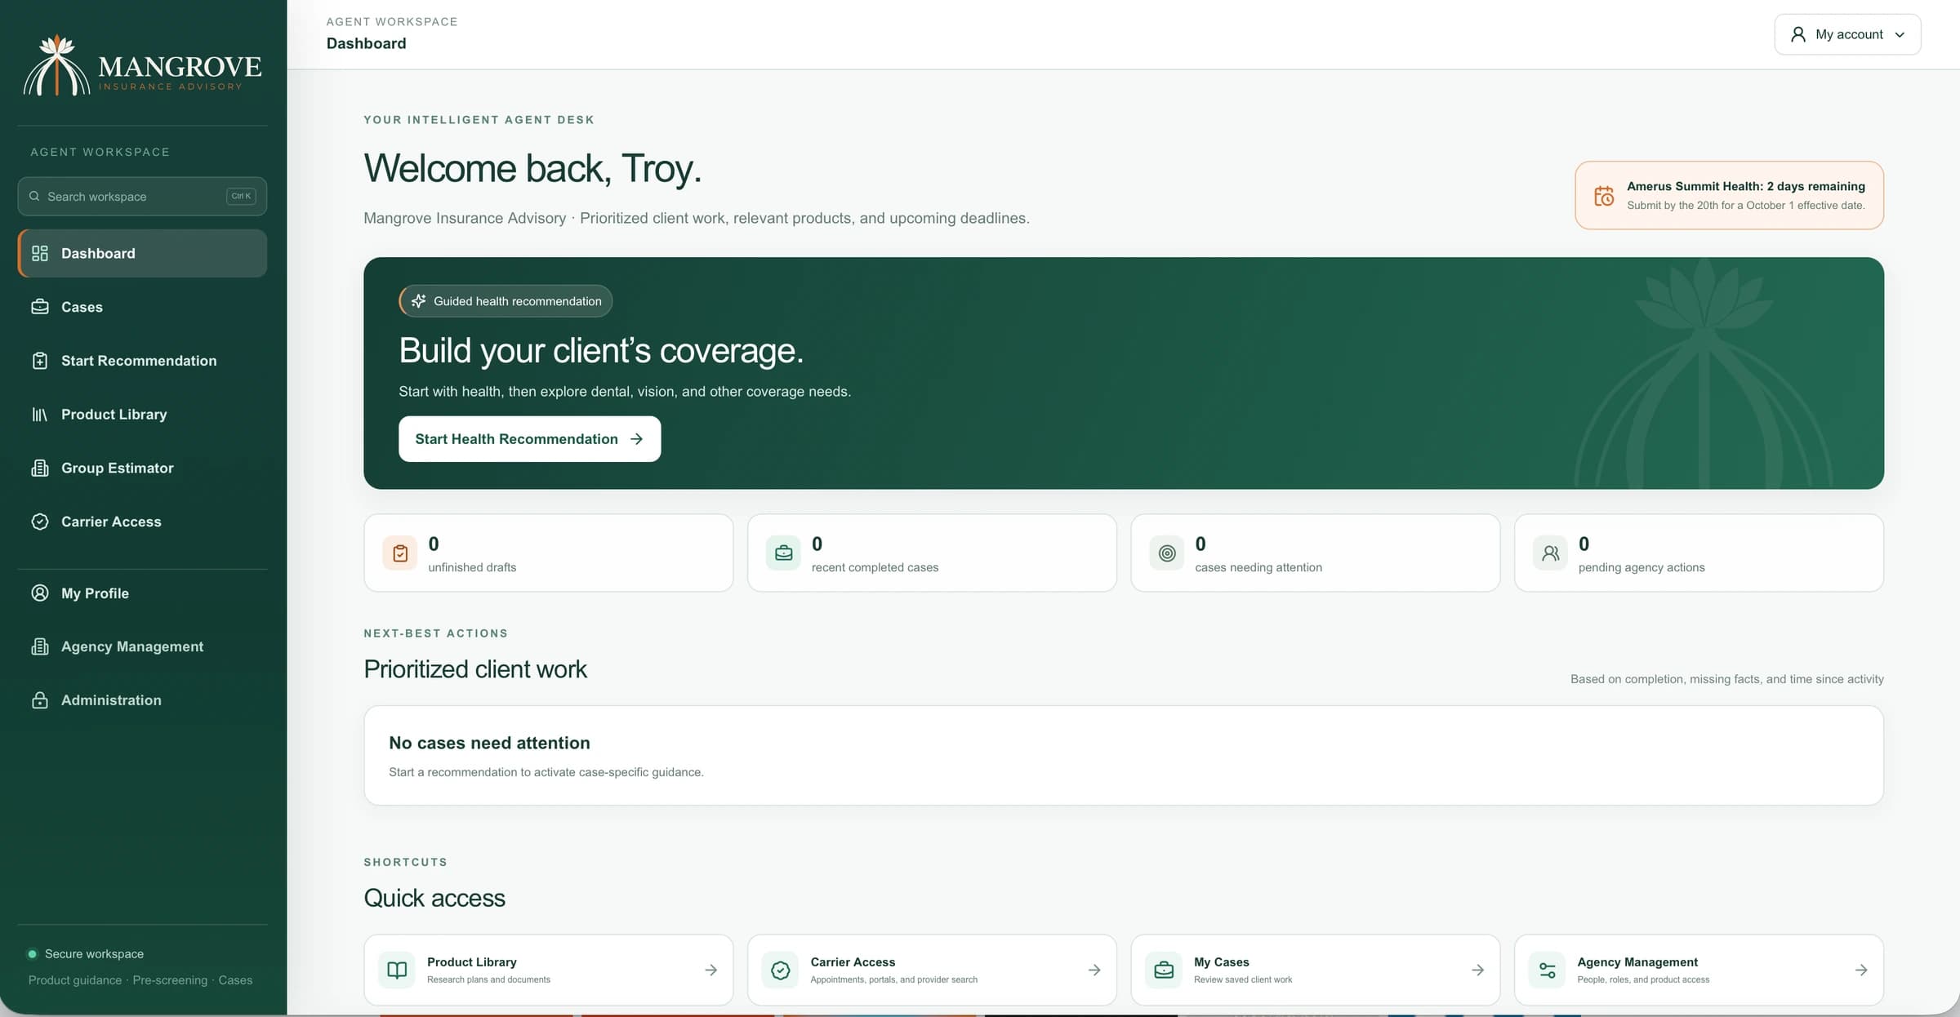This screenshot has height=1017, width=1960.
Task: Click the Start Recommendation clipboard icon
Action: click(x=40, y=361)
